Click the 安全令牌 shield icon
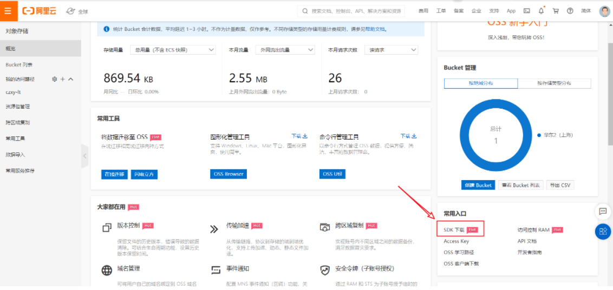 click(325, 270)
